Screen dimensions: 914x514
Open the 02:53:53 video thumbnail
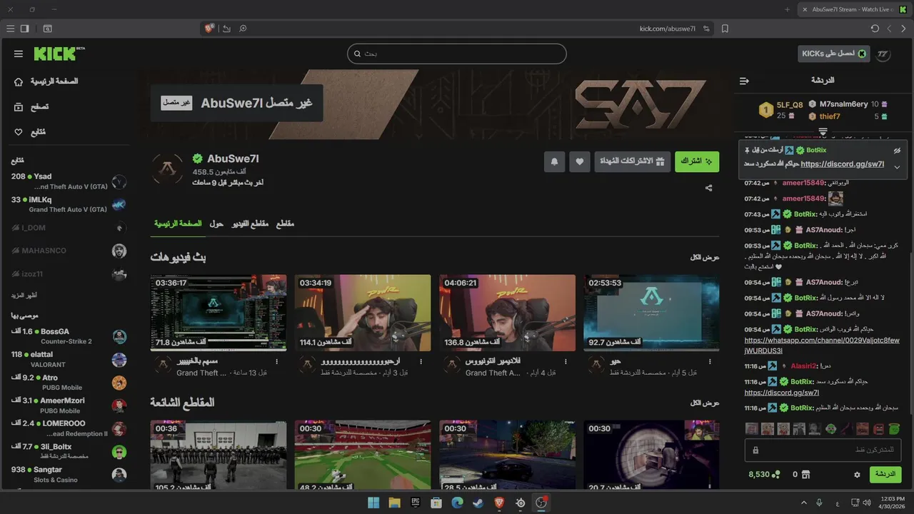click(x=651, y=313)
